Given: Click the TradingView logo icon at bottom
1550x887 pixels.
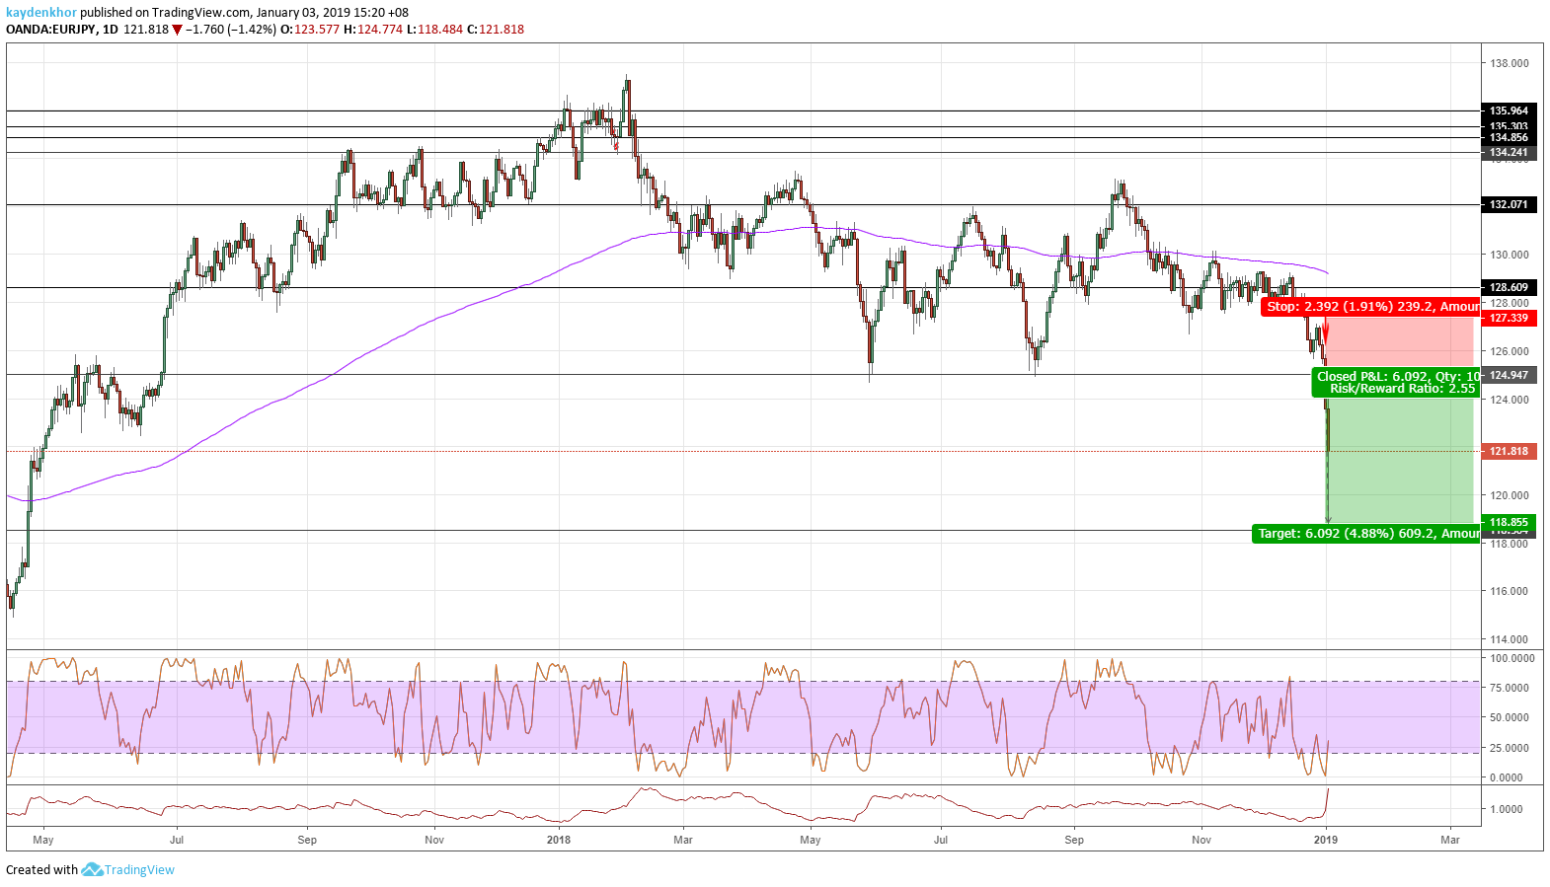Looking at the screenshot, I should click(x=92, y=869).
